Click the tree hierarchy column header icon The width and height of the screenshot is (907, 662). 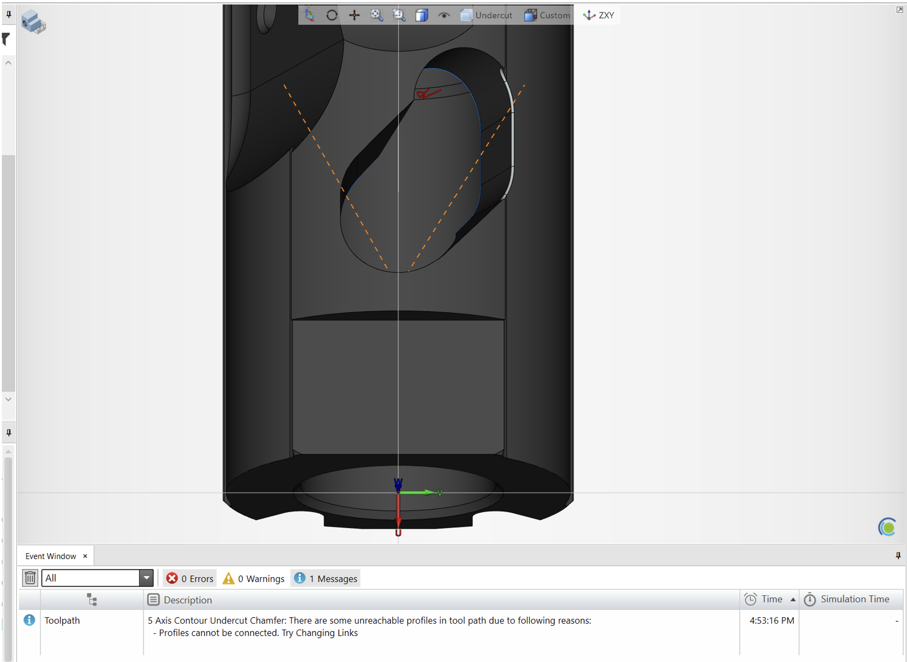coord(92,600)
